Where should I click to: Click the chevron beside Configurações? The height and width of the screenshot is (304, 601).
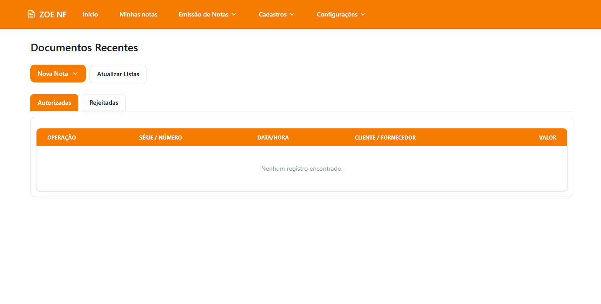click(x=363, y=14)
